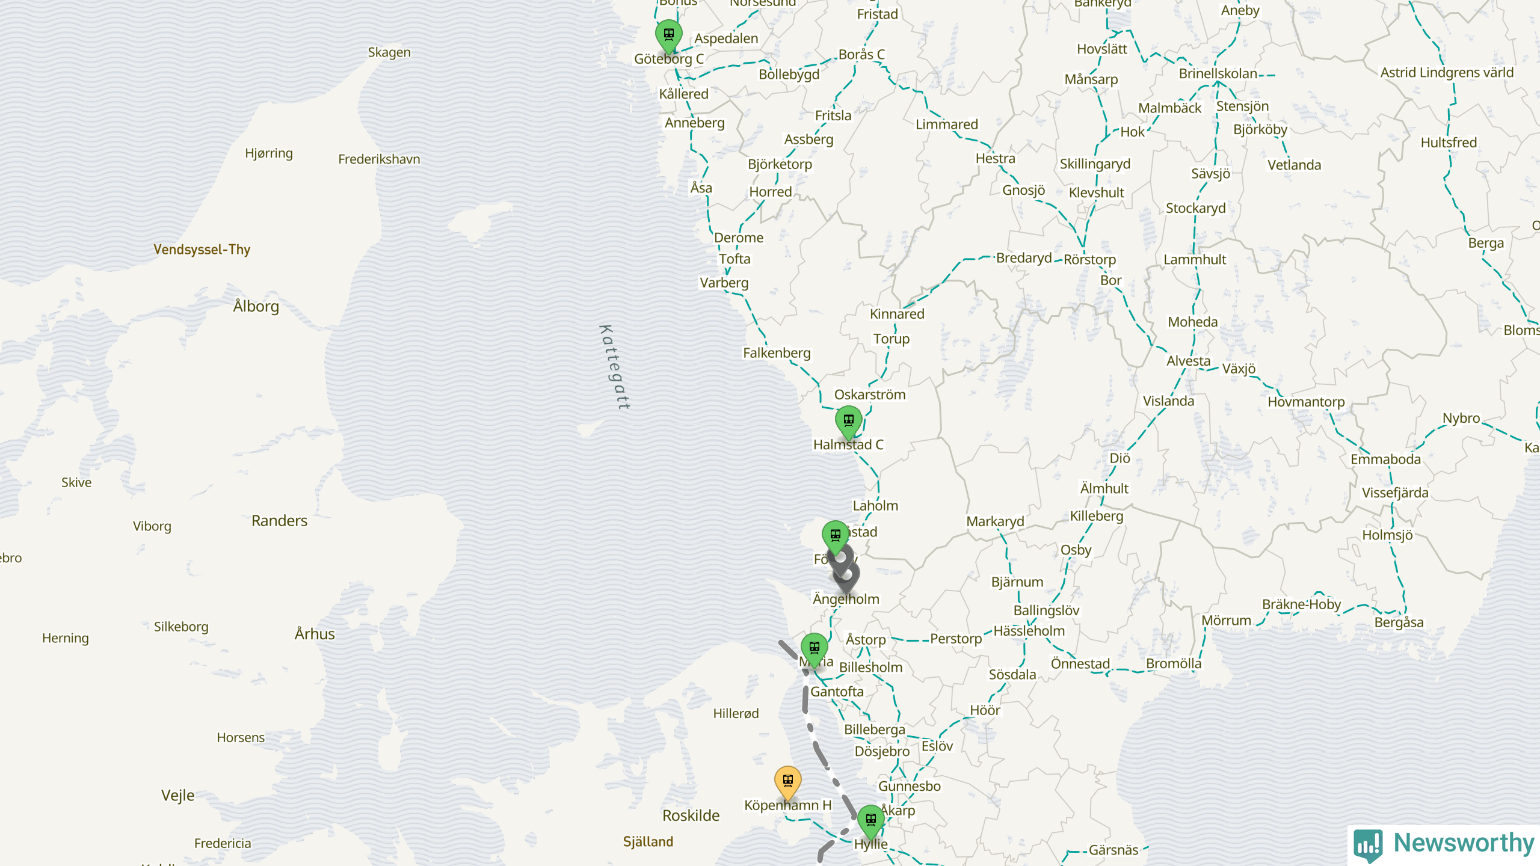1540x866 pixels.
Task: Click the Limmared station label
Action: pyautogui.click(x=947, y=124)
